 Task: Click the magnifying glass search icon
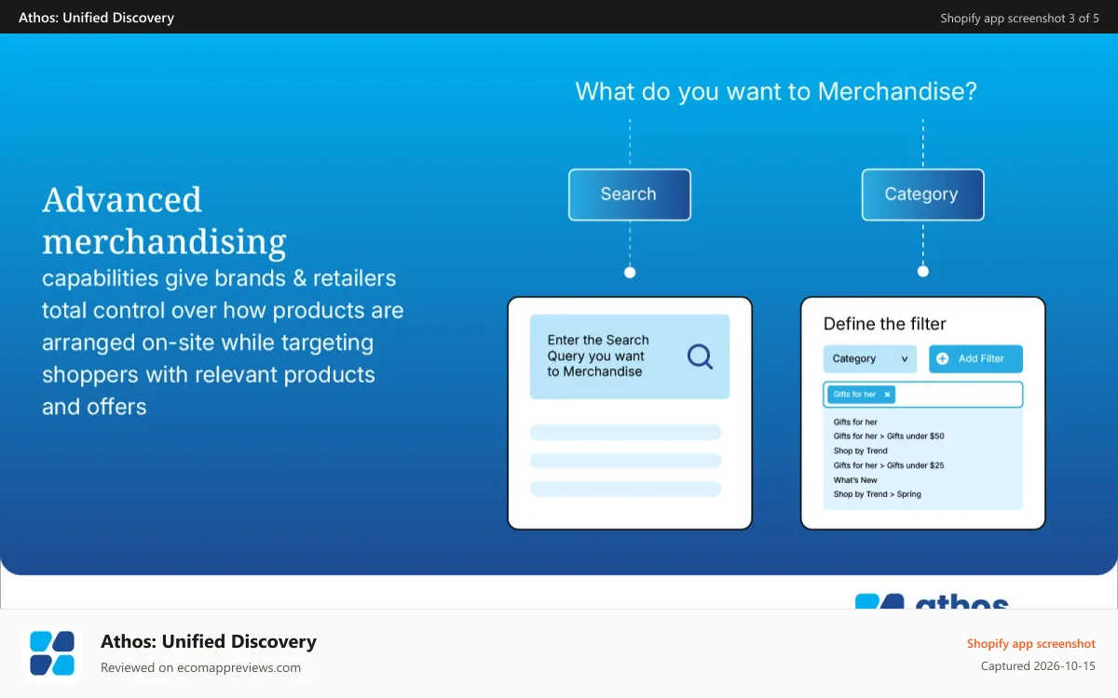(700, 356)
